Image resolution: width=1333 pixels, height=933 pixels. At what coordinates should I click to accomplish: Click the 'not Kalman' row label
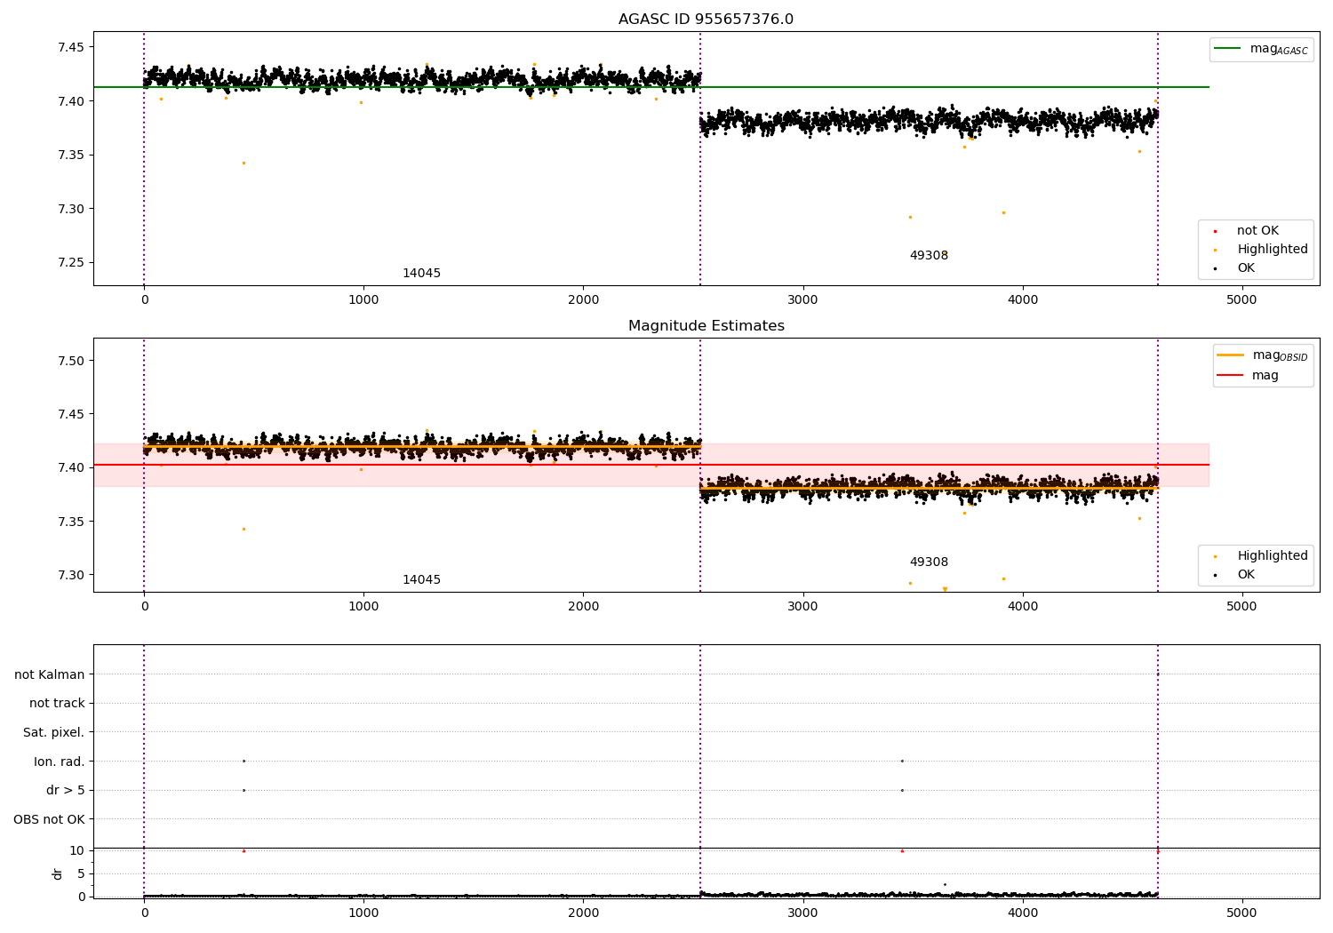pyautogui.click(x=50, y=675)
